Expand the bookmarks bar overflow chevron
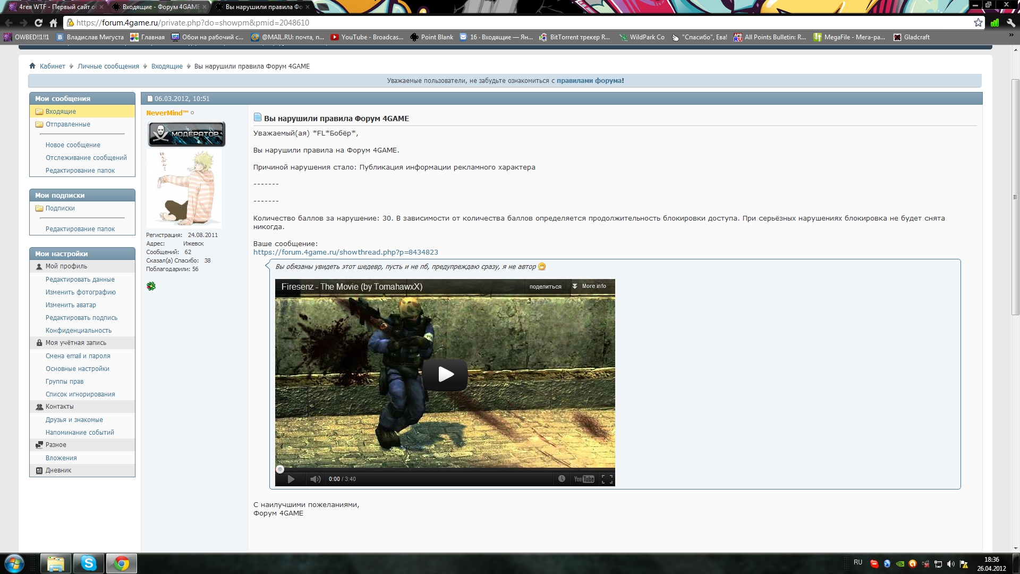 [x=1011, y=35]
